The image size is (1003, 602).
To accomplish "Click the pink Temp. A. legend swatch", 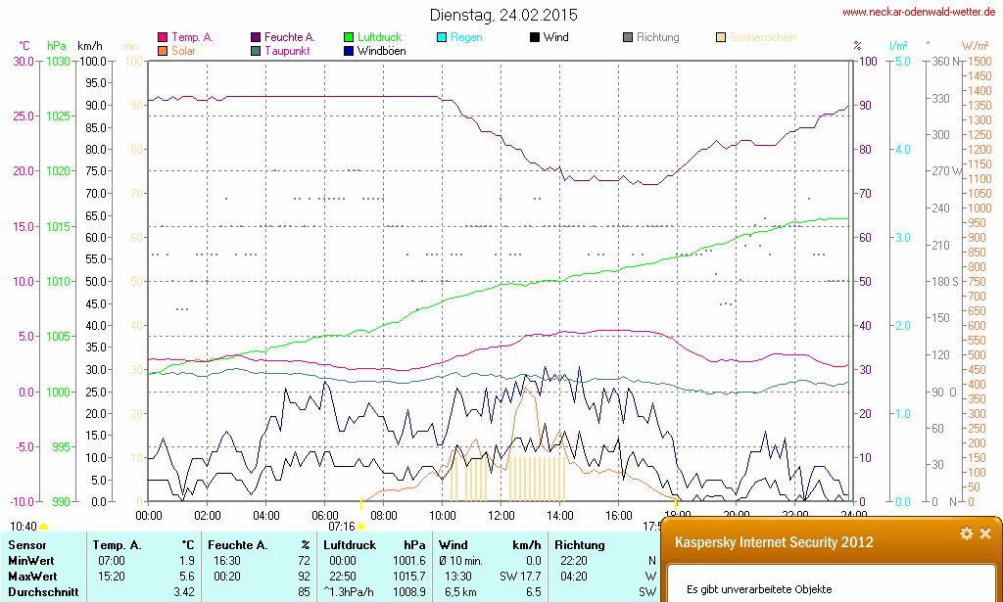I will [163, 38].
